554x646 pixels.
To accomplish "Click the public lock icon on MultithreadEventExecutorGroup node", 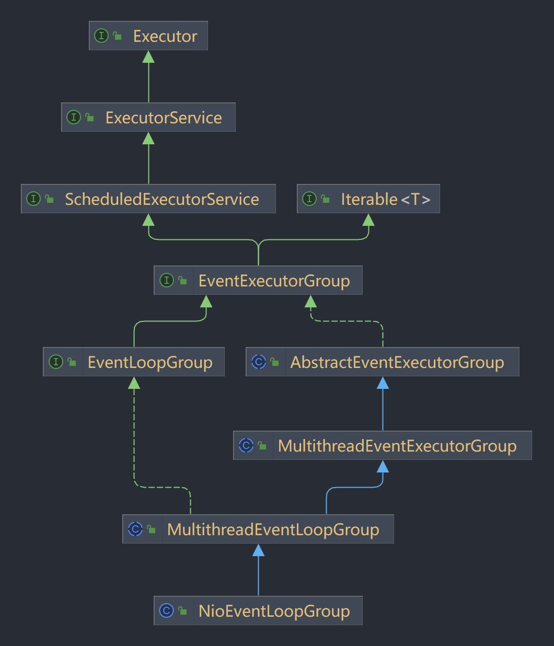I will (x=262, y=445).
